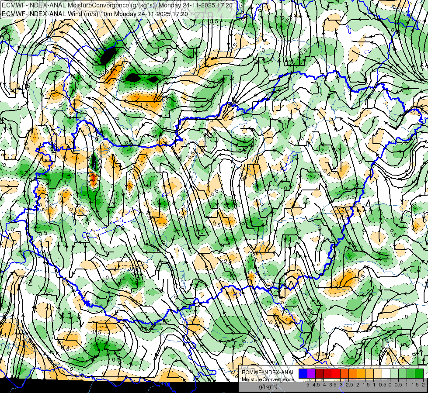Select the light orange swatch between -1.5 and -1
The height and width of the screenshot is (393, 428).
coord(369,374)
